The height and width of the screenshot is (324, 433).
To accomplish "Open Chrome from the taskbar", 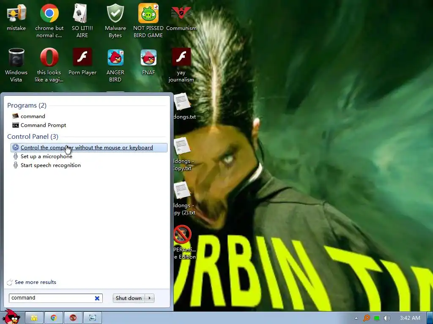I will (54, 318).
